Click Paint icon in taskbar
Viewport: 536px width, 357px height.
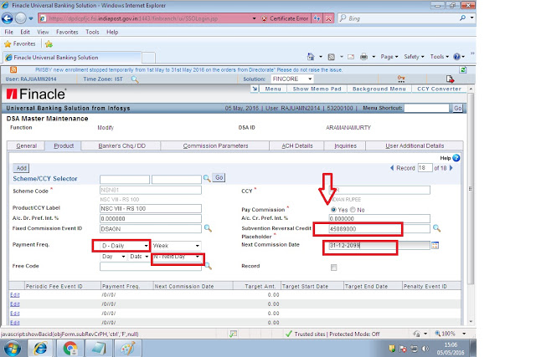click(127, 349)
